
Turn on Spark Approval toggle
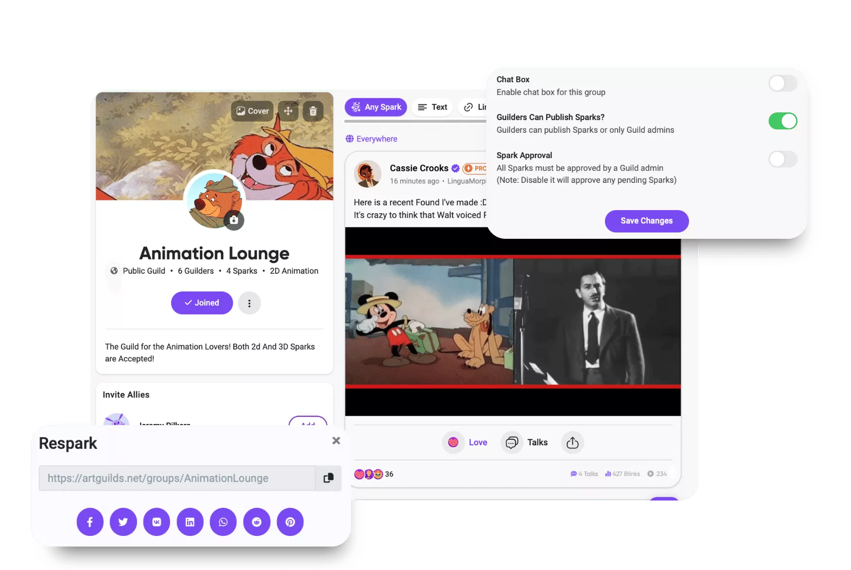pos(782,159)
